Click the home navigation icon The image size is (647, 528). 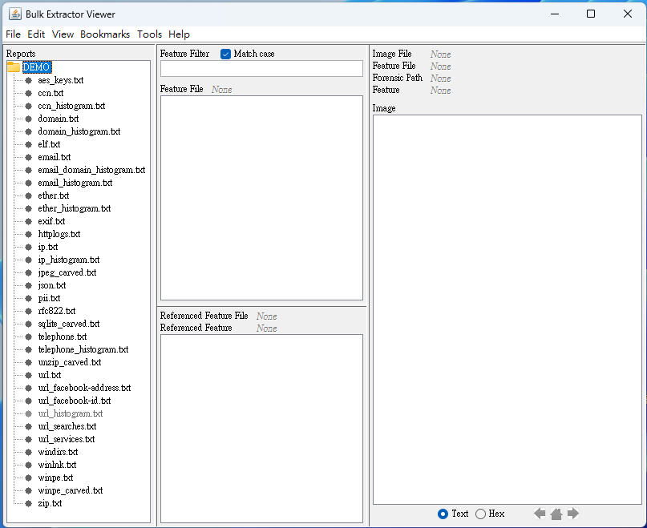[556, 514]
